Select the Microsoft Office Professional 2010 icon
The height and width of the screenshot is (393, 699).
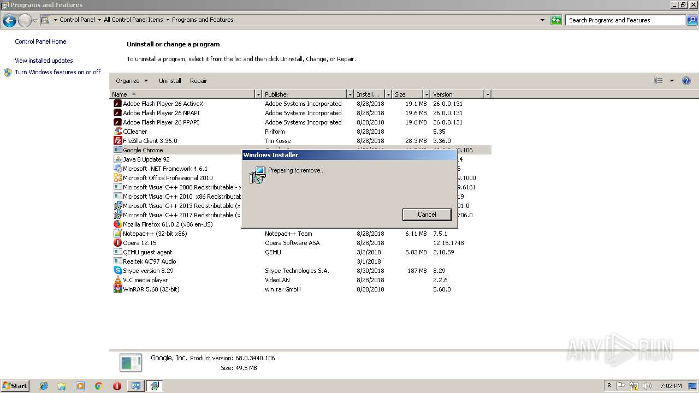(x=117, y=178)
